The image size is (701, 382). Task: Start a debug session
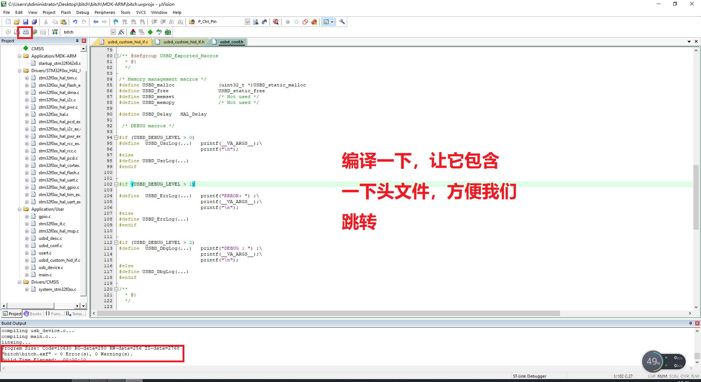pos(276,22)
